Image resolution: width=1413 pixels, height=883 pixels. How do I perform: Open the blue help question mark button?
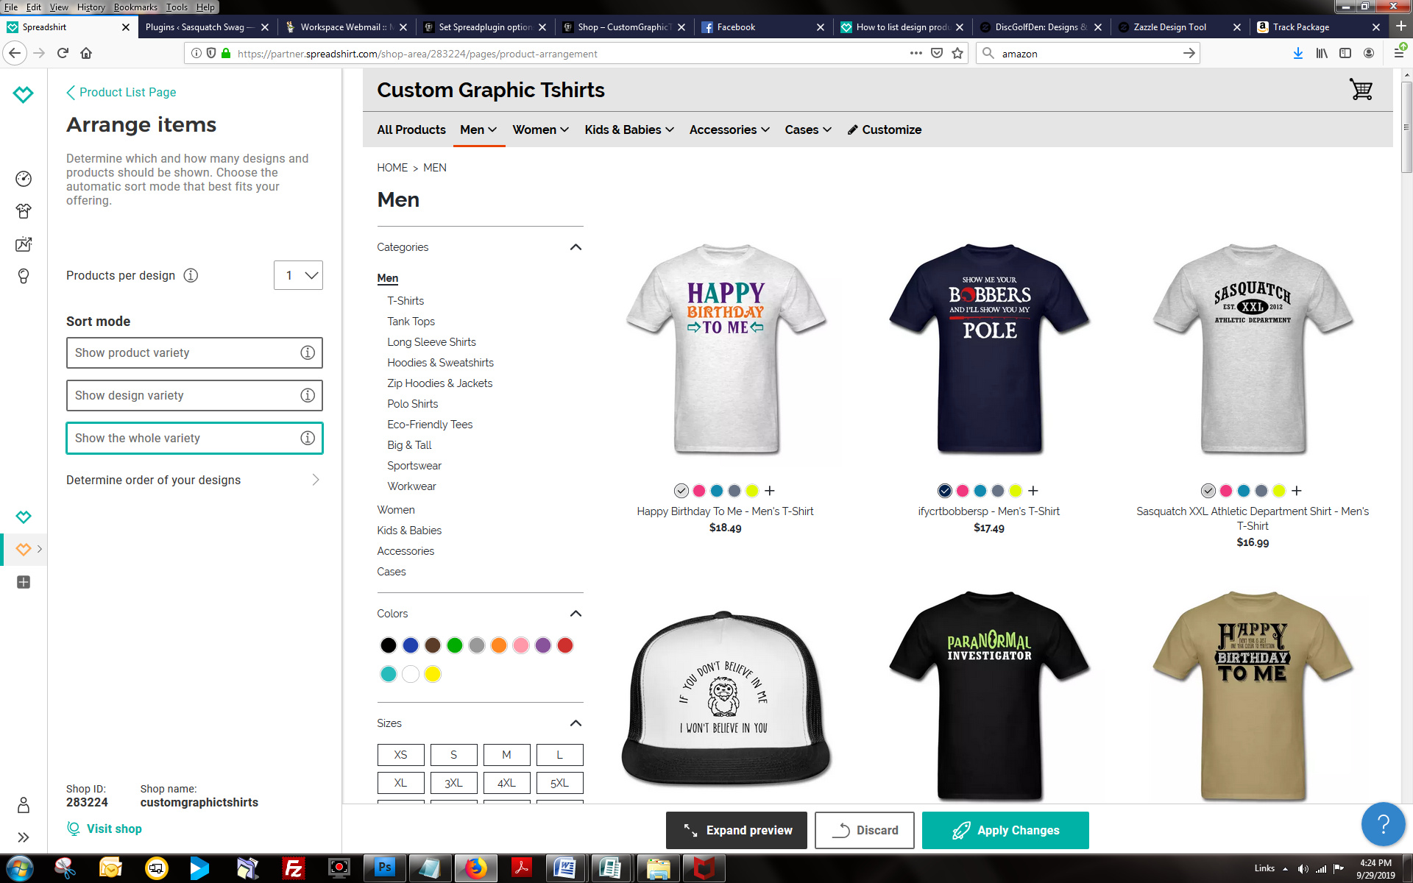click(1383, 824)
